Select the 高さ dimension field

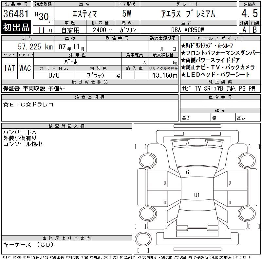(248, 117)
